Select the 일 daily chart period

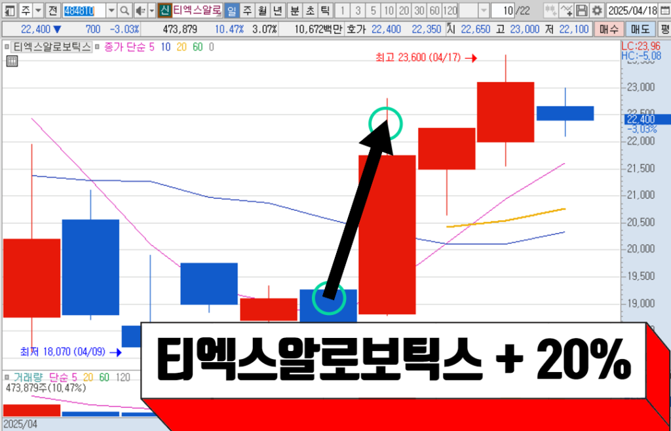(232, 10)
